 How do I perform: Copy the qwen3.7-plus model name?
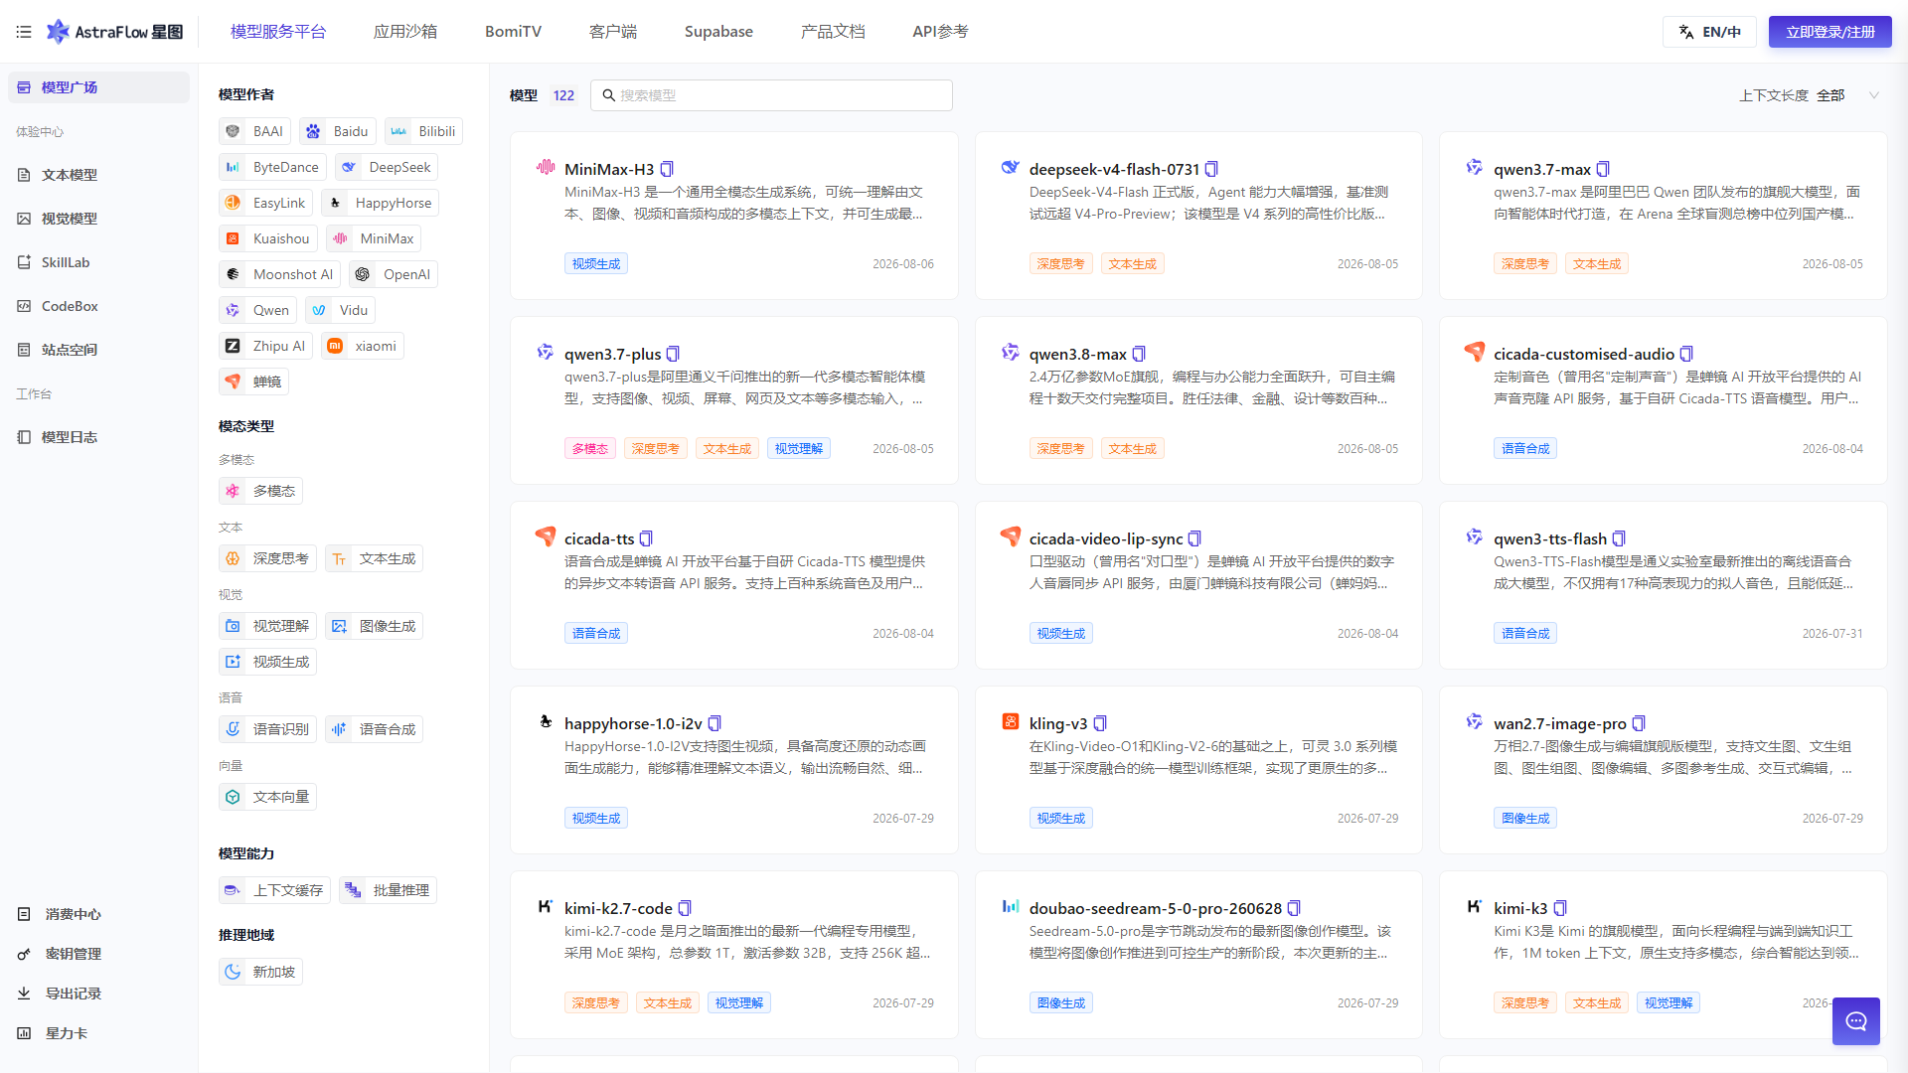pos(673,355)
